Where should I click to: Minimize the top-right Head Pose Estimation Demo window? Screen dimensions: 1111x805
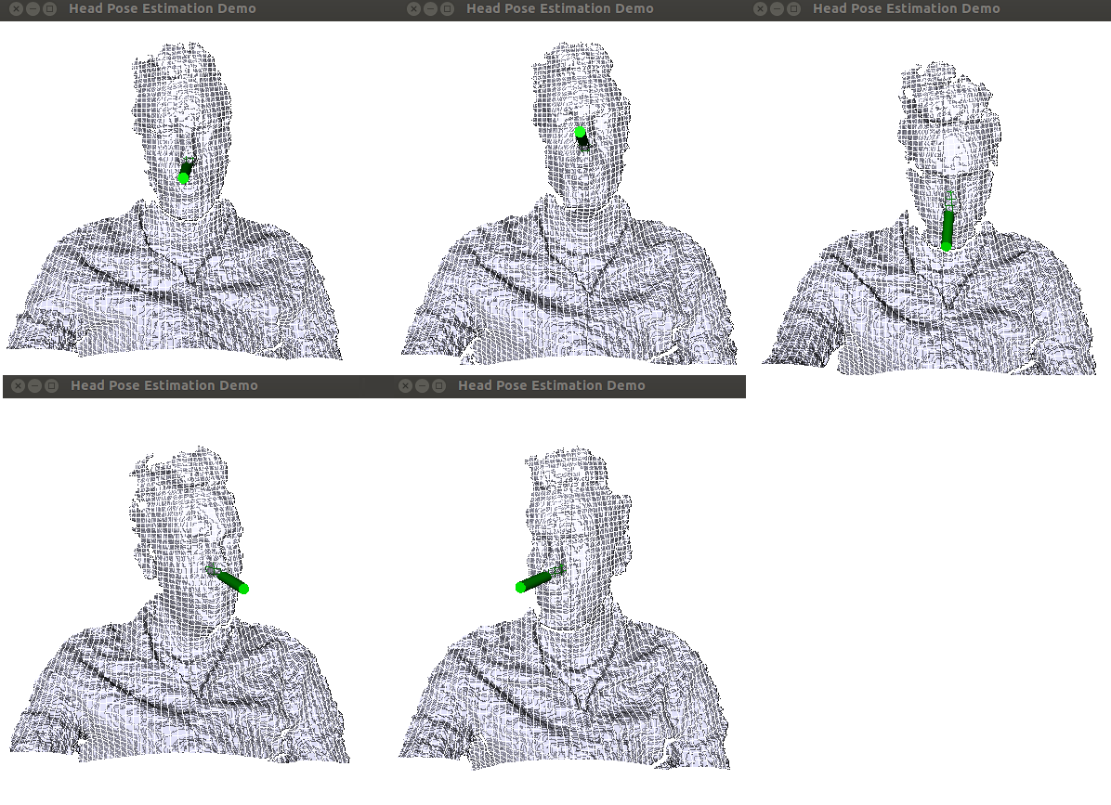[x=778, y=9]
